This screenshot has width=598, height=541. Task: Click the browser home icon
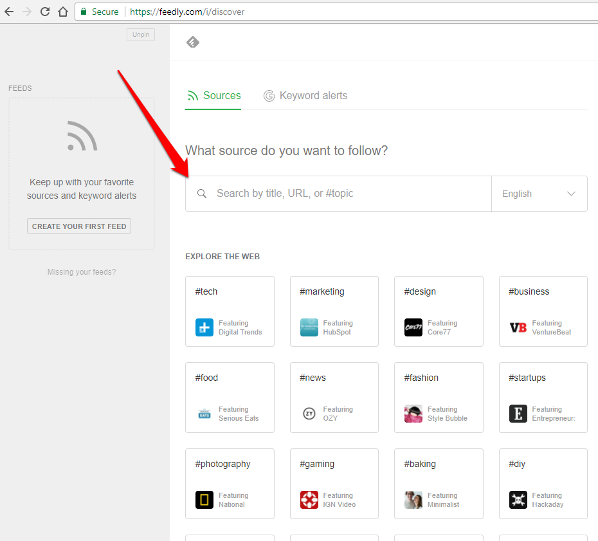pos(62,12)
